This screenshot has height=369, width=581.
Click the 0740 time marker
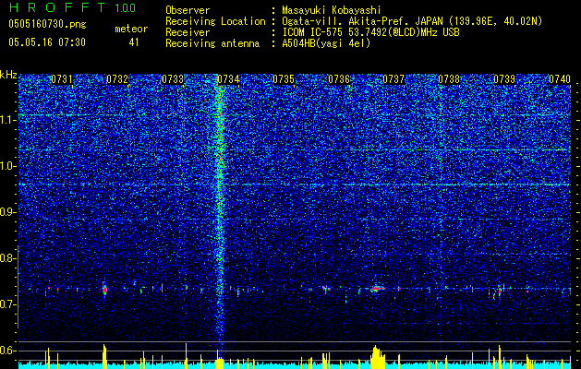(560, 79)
